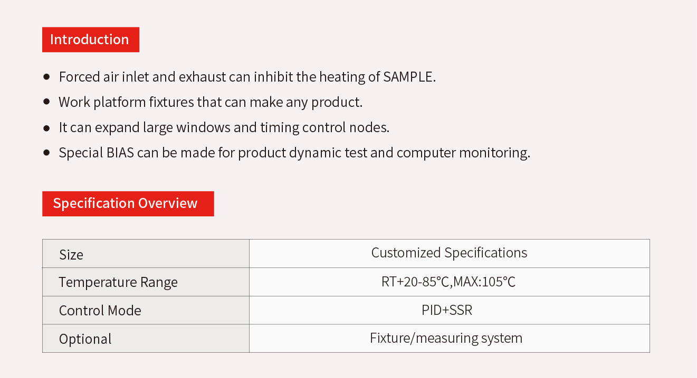Screen dimensions: 697x378
Task: Click the bullet dot before "Special BIAS"
Action: pos(47,153)
